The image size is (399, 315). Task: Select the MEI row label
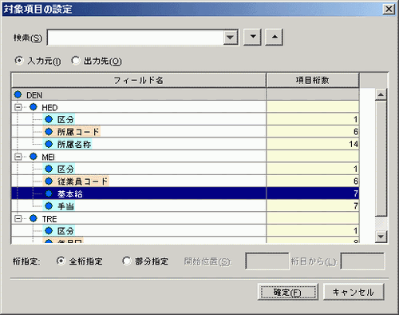pos(48,157)
